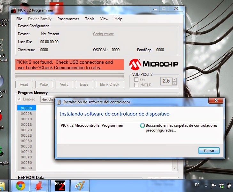
Task: Click the Checksum value 0000
Action: pyautogui.click(x=44, y=50)
